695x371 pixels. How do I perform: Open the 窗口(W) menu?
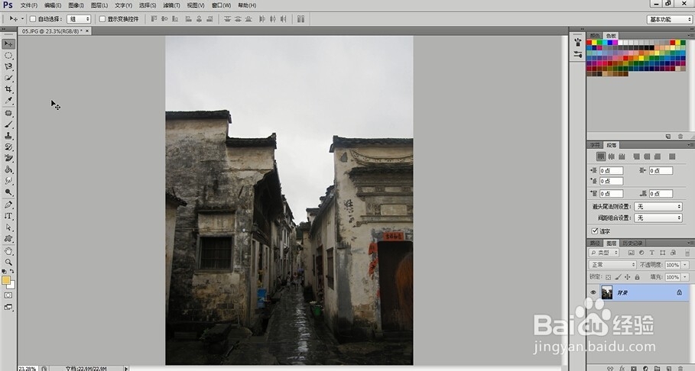[x=221, y=5]
